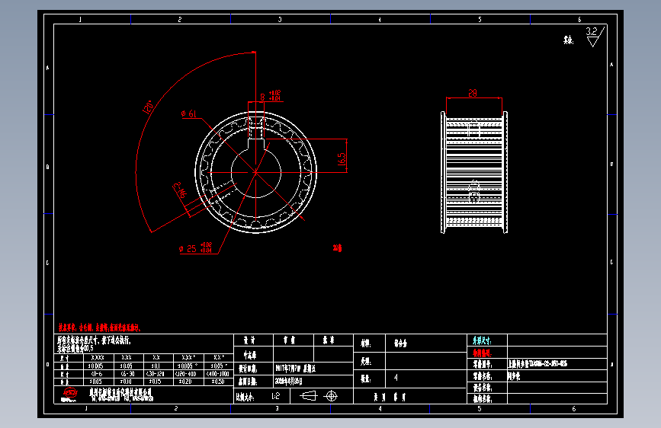The image size is (661, 428).
Task: Click the ±0.20 tolerance cell
Action: tap(185, 382)
